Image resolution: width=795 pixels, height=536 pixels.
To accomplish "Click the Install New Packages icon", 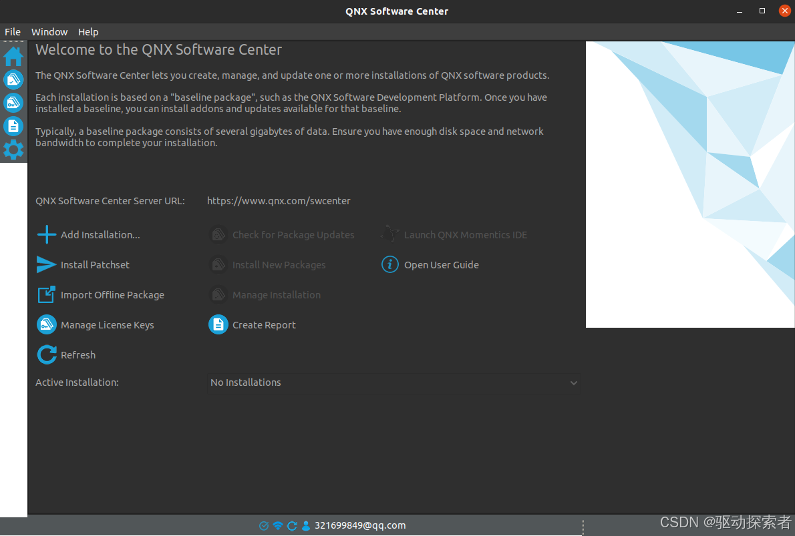I will tap(218, 264).
